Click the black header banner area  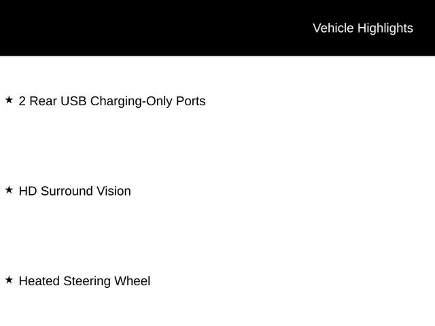pos(217,28)
